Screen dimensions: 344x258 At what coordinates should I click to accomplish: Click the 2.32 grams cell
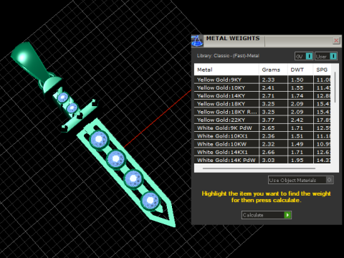point(273,144)
